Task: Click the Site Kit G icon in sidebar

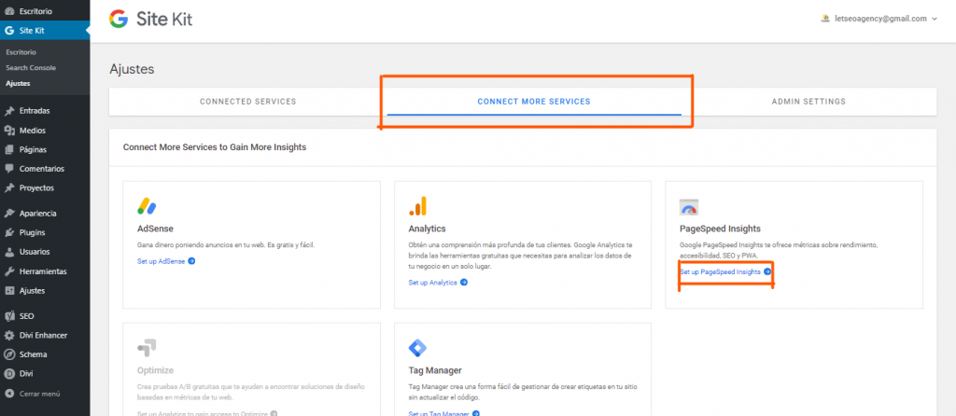Action: click(9, 31)
